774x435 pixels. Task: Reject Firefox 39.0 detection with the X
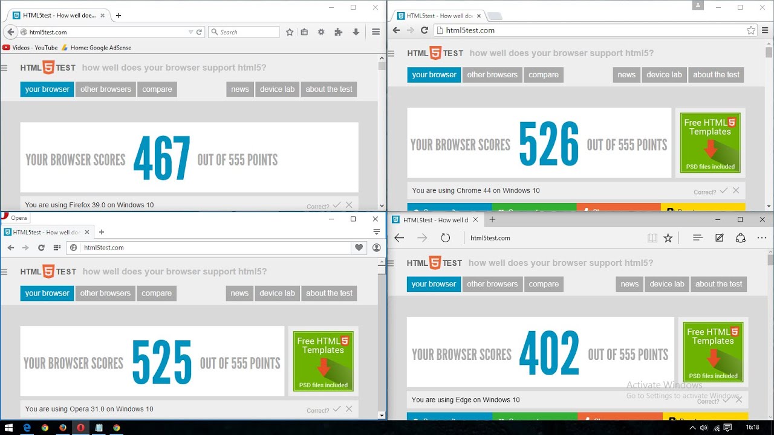point(349,205)
